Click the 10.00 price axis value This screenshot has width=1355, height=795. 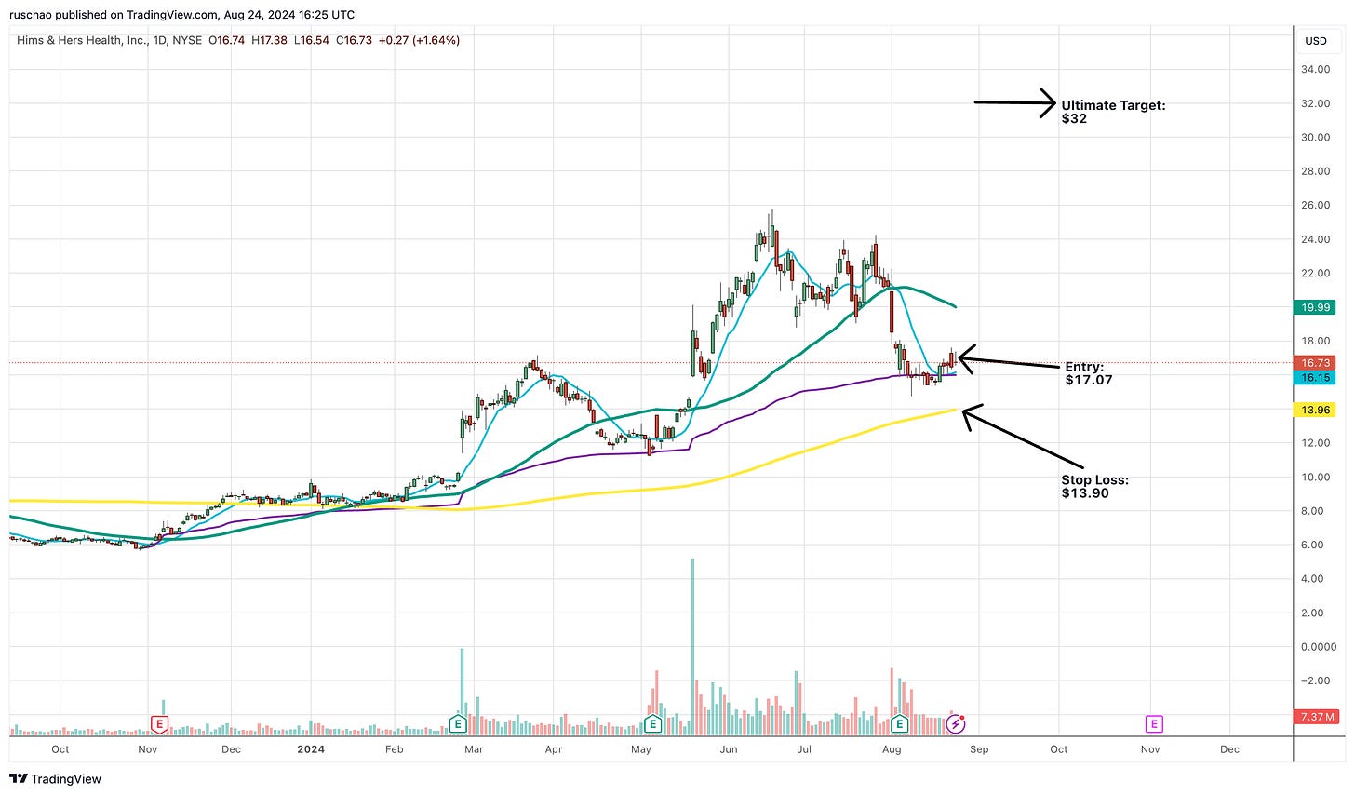pyautogui.click(x=1315, y=478)
